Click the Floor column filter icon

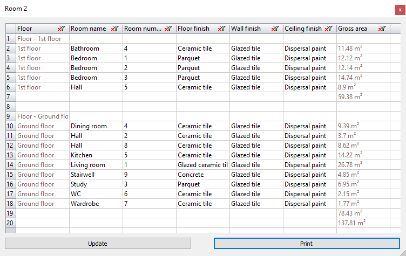[x=61, y=29]
